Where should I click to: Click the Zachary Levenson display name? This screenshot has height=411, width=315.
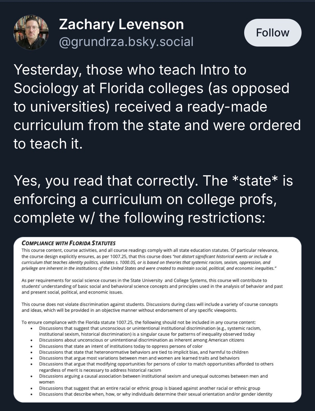[121, 24]
